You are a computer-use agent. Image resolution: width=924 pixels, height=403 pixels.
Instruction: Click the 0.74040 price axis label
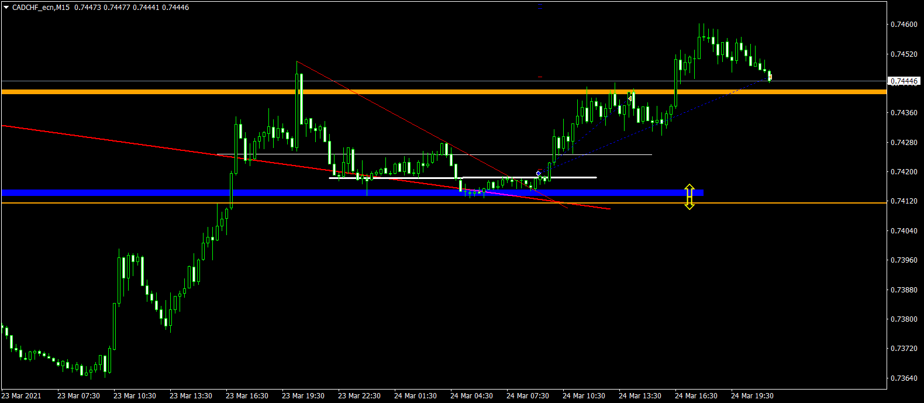904,230
